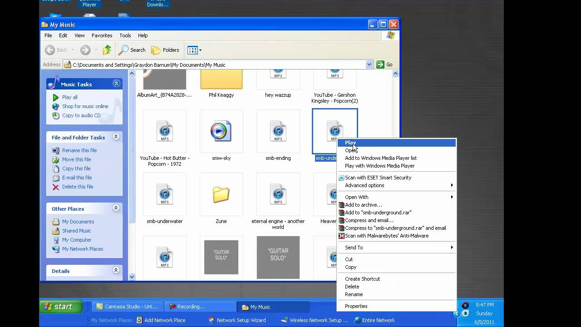Screen dimensions: 581x327
Task: Switch to Camtasia Studio taskbar button
Action: 127,307
